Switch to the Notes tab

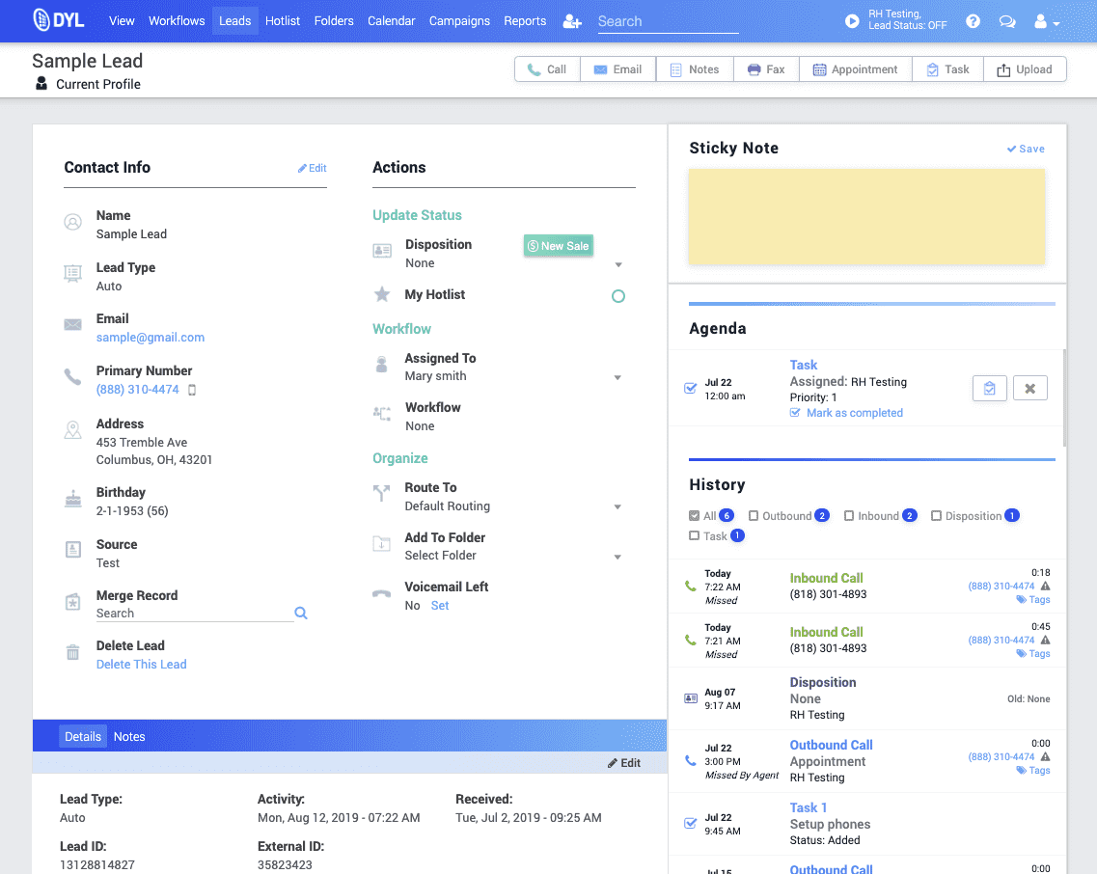pyautogui.click(x=129, y=737)
